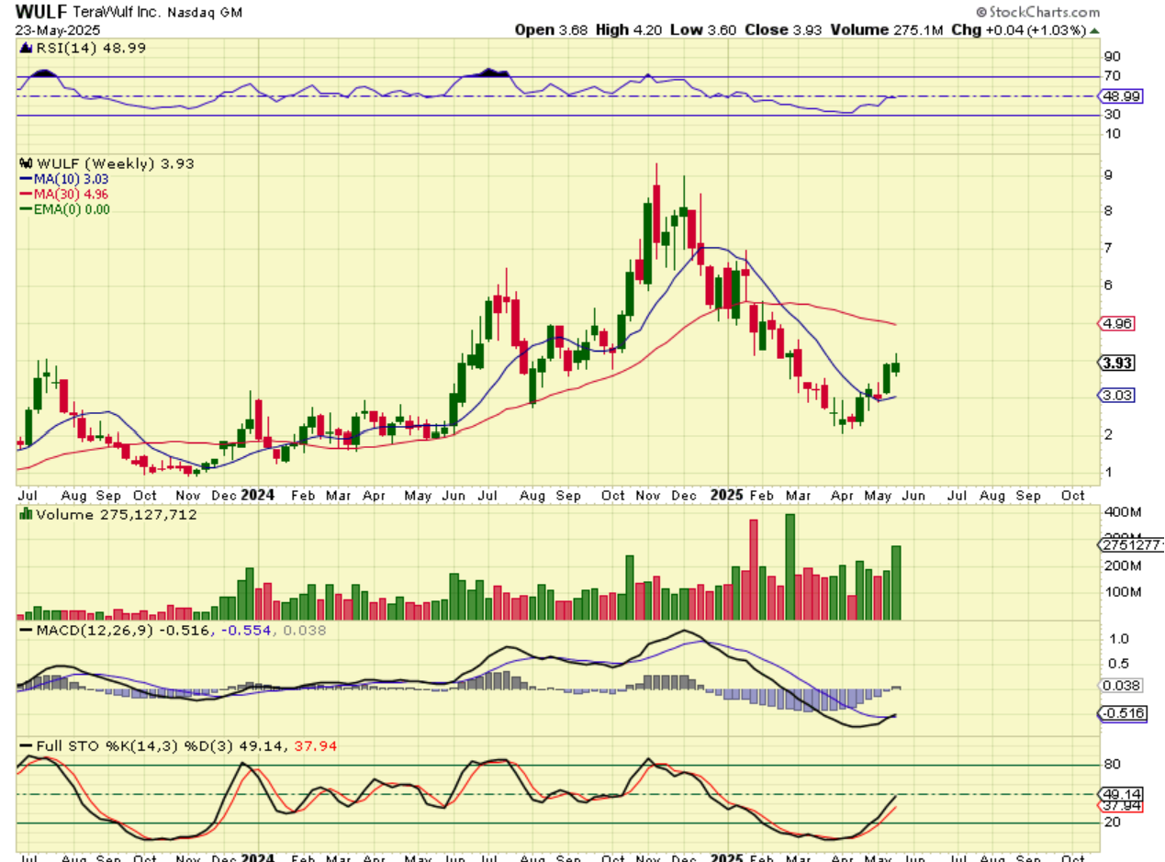The image size is (1165, 862).
Task: Click the Volume legend bar icon
Action: pyautogui.click(x=25, y=515)
